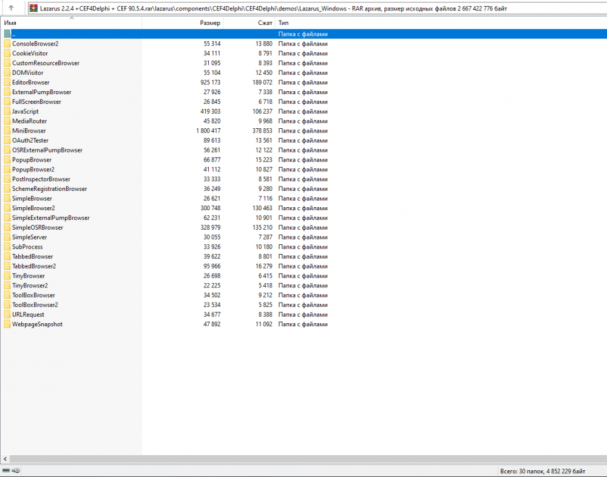Image resolution: width=607 pixels, height=477 pixels.
Task: Click the EditorBrowser folder icon
Action: coord(7,83)
